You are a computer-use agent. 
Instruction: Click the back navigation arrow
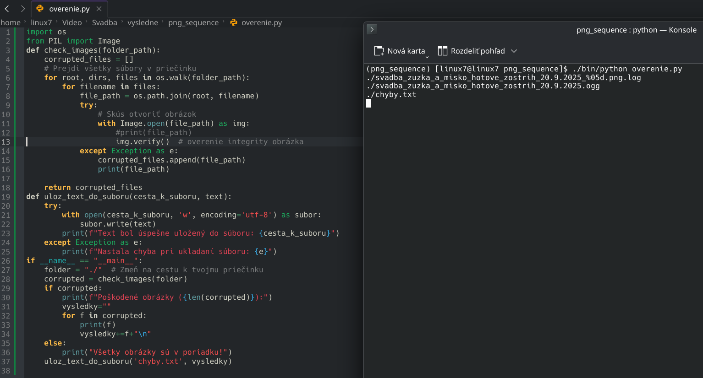tap(7, 9)
